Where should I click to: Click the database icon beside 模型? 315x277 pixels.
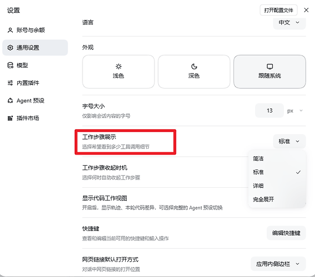point(10,65)
